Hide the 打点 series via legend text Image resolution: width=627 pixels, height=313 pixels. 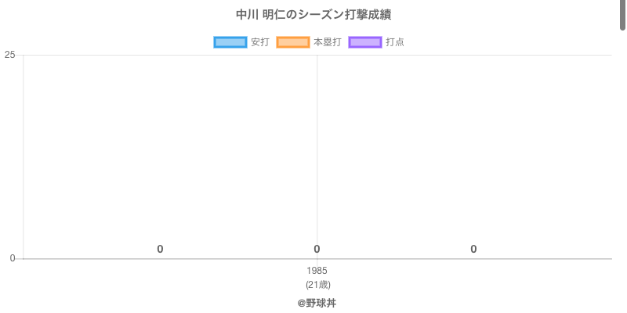pyautogui.click(x=395, y=42)
